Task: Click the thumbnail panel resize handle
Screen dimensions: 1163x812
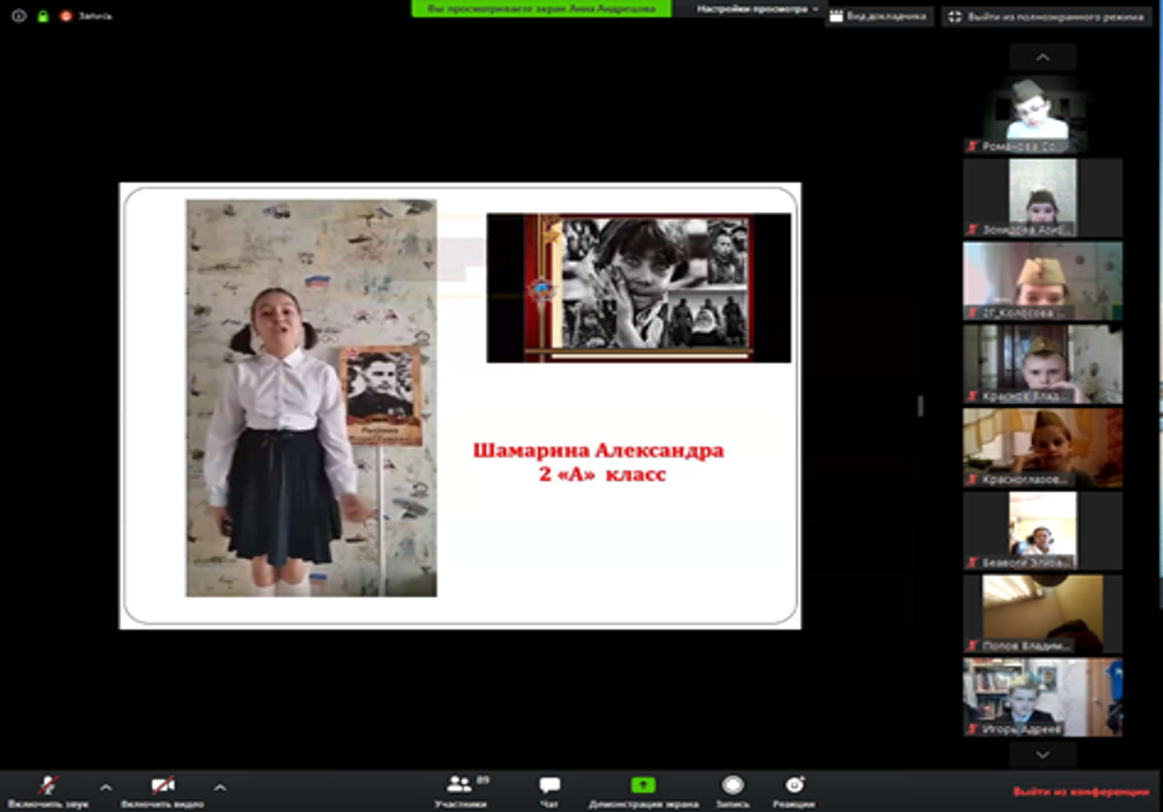Action: click(921, 406)
